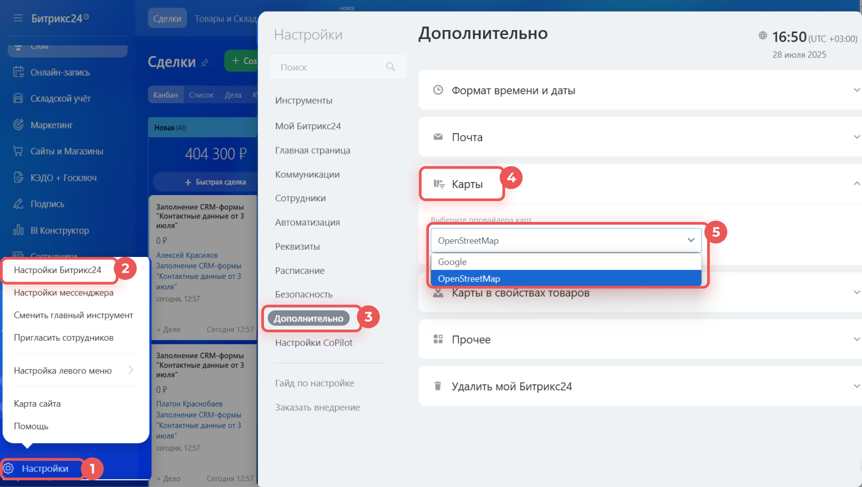Expand the Удалить мой Битрикс24 section
862x487 pixels.
click(857, 386)
